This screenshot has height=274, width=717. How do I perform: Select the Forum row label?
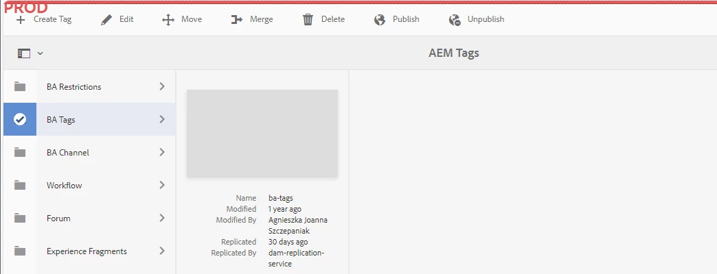coord(58,219)
